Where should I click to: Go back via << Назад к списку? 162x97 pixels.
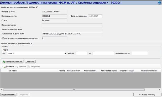point(147,95)
